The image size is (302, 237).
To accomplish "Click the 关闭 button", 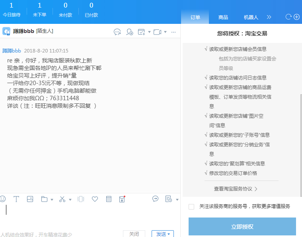I will [x=134, y=234].
